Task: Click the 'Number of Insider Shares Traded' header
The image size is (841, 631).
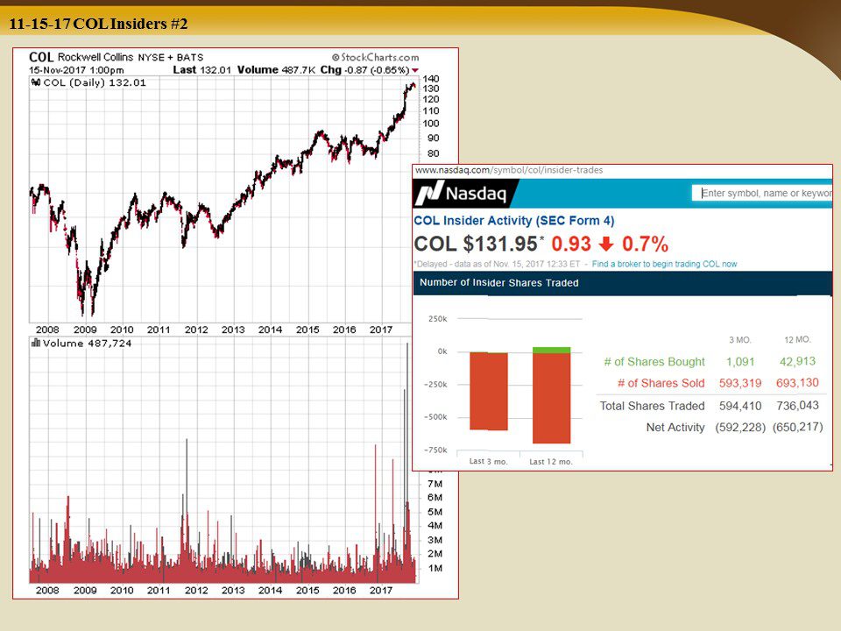Action: pyautogui.click(x=498, y=283)
